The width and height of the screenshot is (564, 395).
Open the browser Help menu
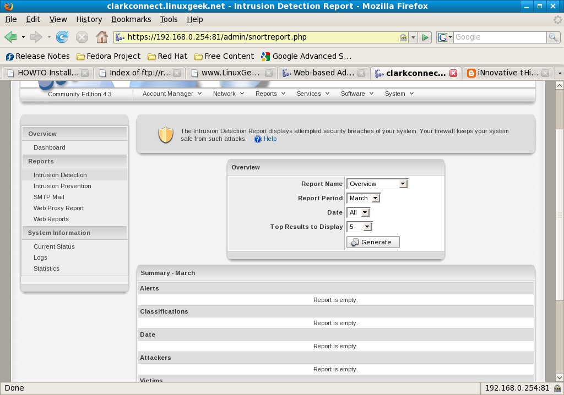click(194, 19)
